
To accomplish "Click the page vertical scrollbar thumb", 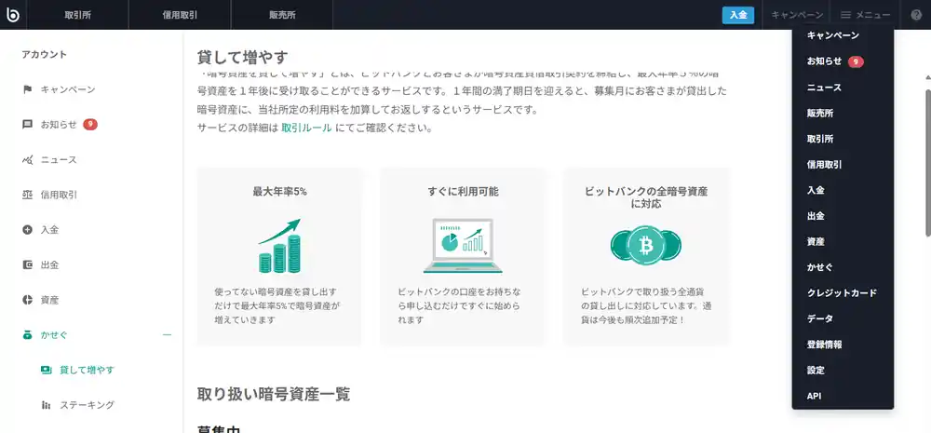I will (927, 163).
